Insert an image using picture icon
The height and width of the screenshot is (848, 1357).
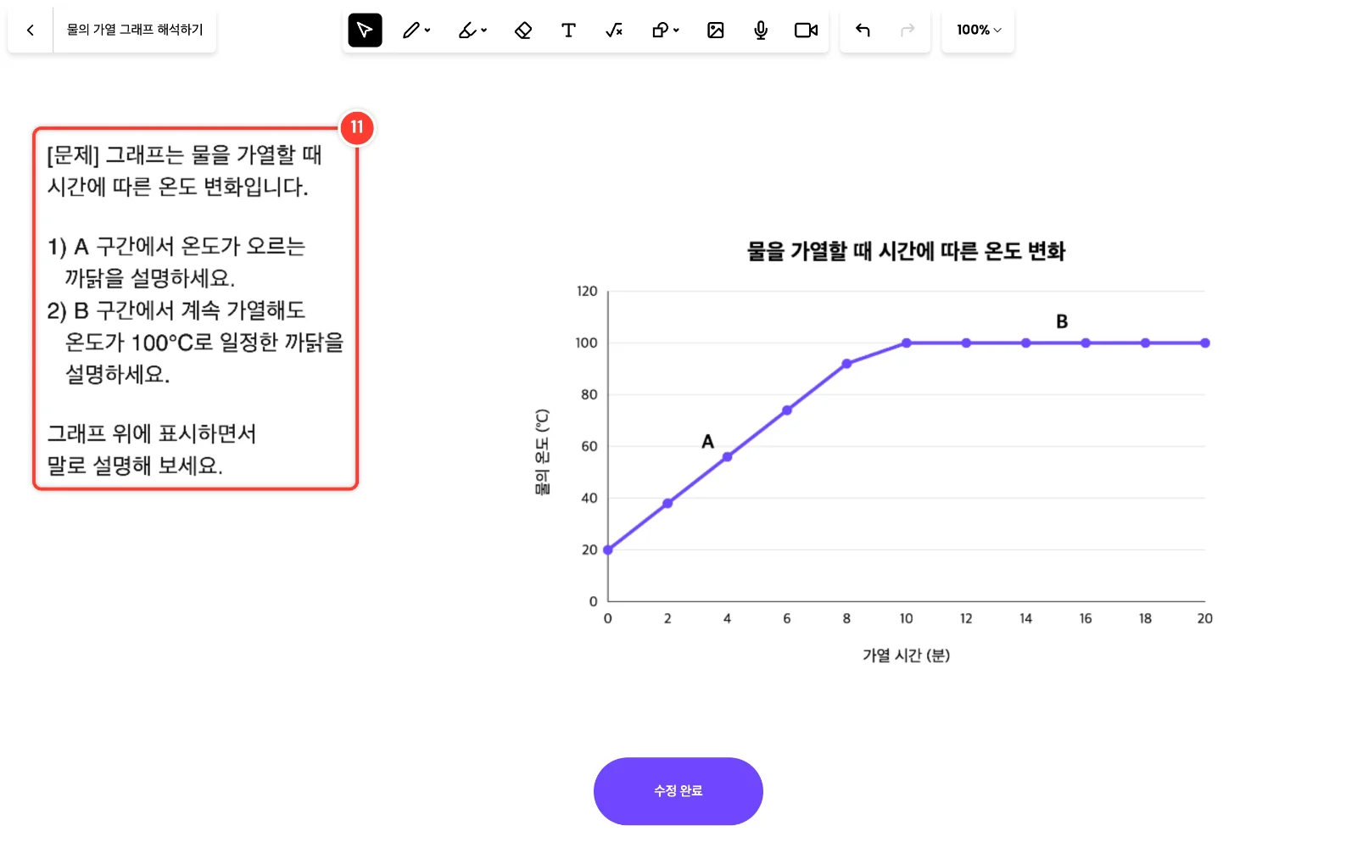pos(716,31)
